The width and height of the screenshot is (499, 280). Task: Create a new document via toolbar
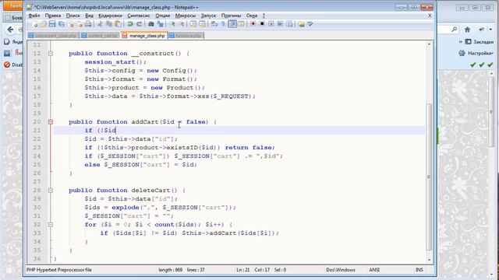[x=34, y=24]
